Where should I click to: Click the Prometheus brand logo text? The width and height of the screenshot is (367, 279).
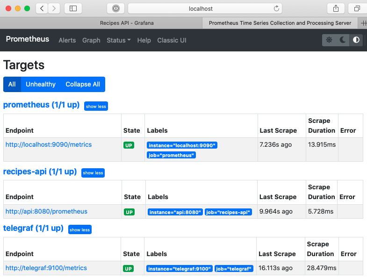pos(28,39)
